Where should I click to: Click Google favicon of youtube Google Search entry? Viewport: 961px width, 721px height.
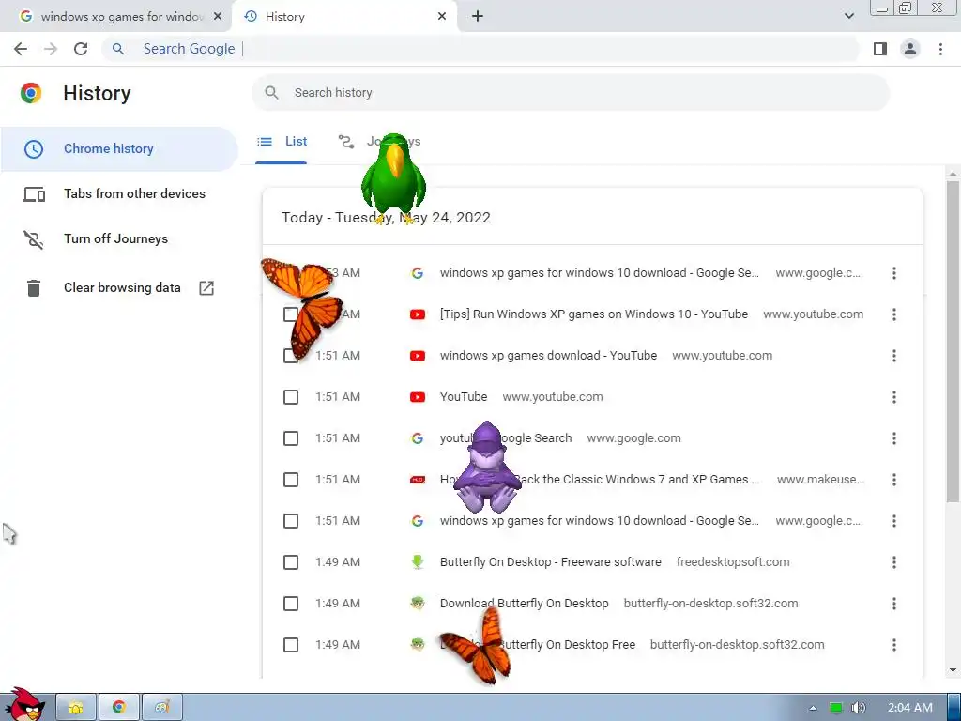tap(418, 438)
